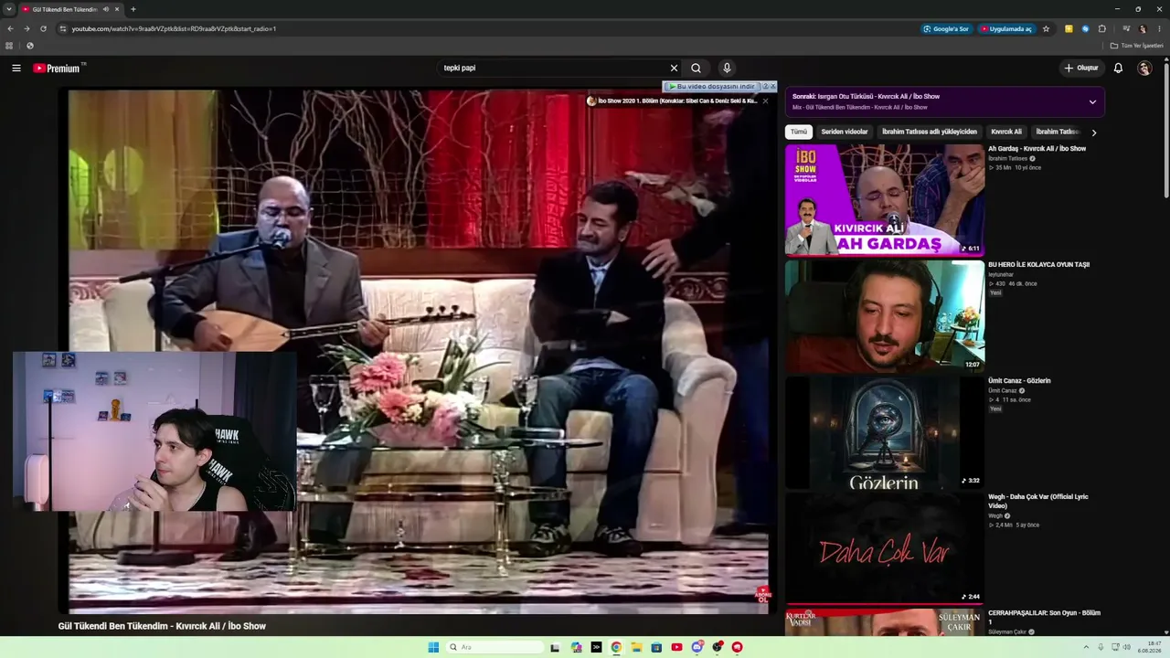Open the download overlay help question mark
1170x658 pixels.
click(765, 87)
